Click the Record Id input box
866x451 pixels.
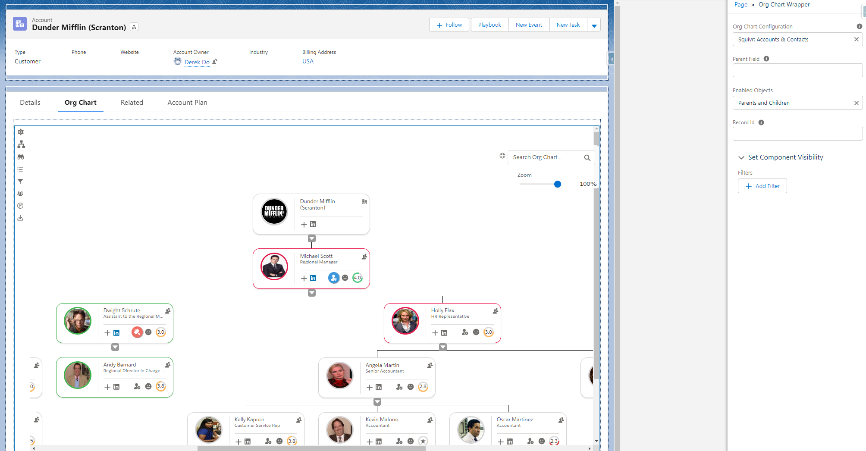click(x=797, y=134)
